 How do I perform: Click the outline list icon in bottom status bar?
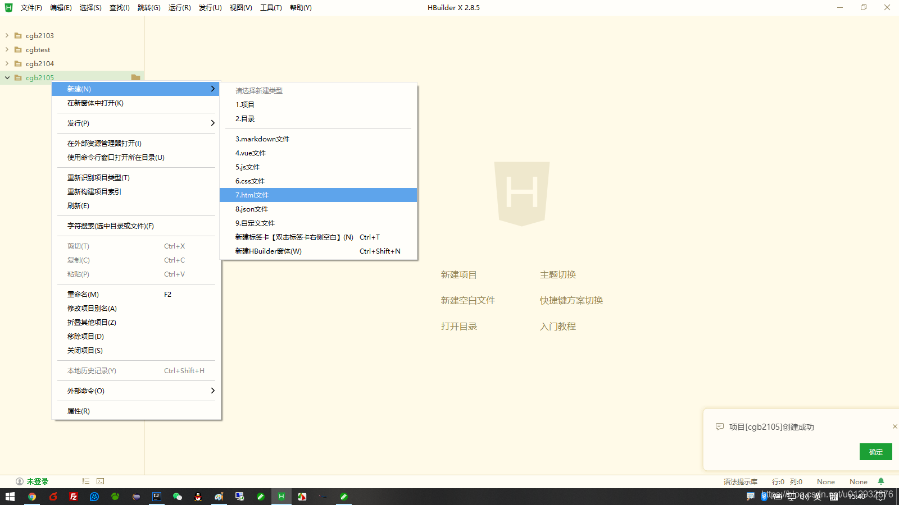point(85,481)
